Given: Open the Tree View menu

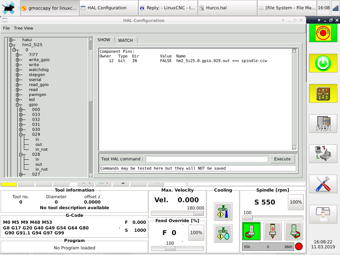Looking at the screenshot, I should coord(24,28).
